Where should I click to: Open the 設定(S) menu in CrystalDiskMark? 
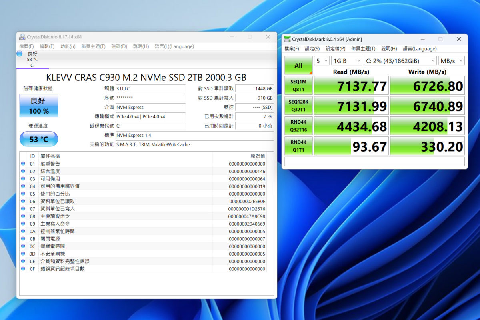[312, 48]
